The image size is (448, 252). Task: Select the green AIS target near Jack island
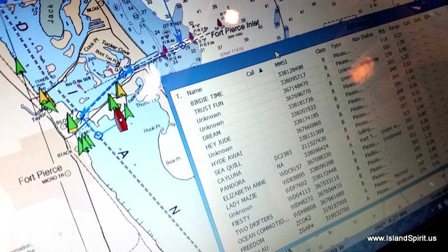[x=20, y=67]
